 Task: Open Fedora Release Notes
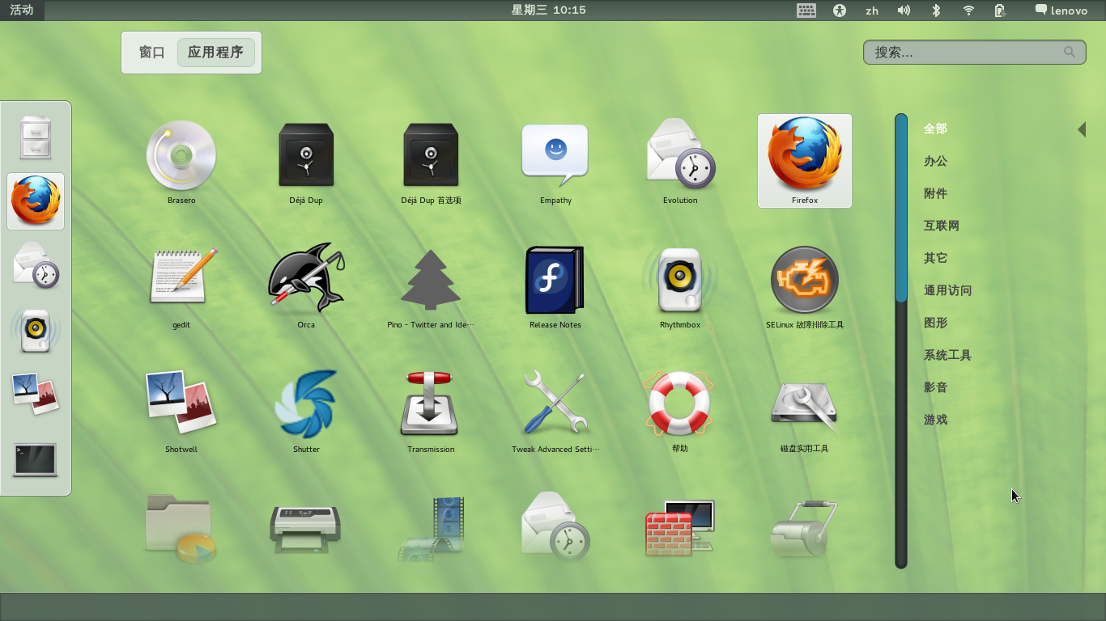tap(555, 285)
